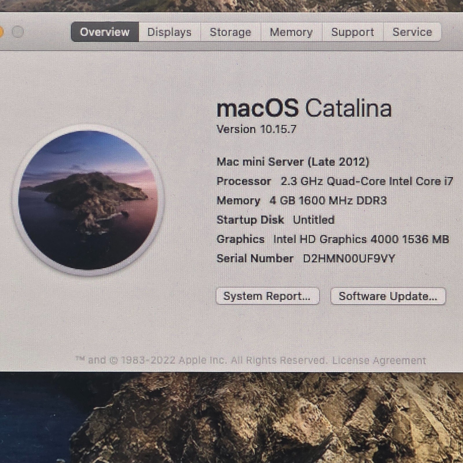Click the 4 GB 1600 MHz DDR3 value
Screen dimensions: 463x463
click(328, 201)
